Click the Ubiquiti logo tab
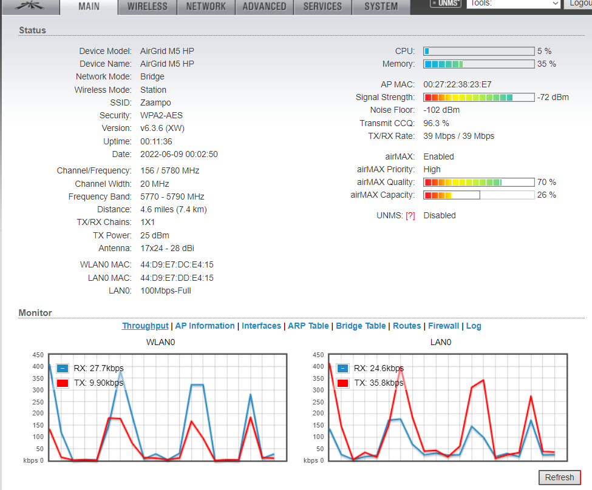 [31, 7]
